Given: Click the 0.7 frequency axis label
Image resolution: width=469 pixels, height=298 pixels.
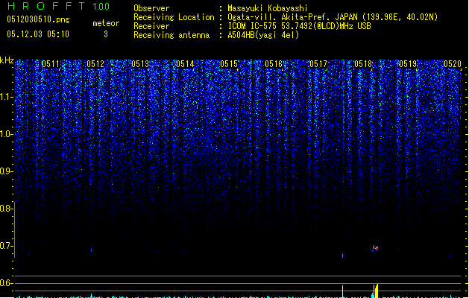Looking at the screenshot, I should coord(6,246).
